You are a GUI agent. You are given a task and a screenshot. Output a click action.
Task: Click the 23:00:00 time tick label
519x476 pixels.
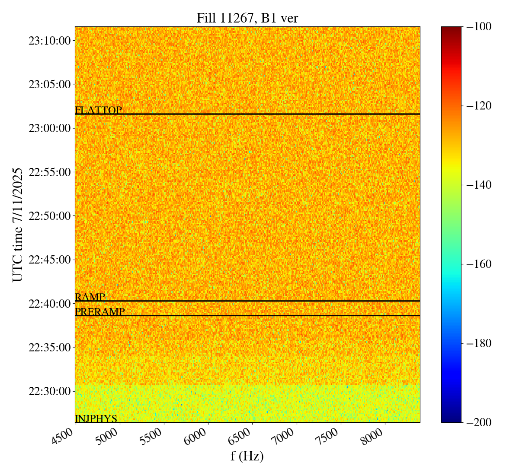[49, 128]
